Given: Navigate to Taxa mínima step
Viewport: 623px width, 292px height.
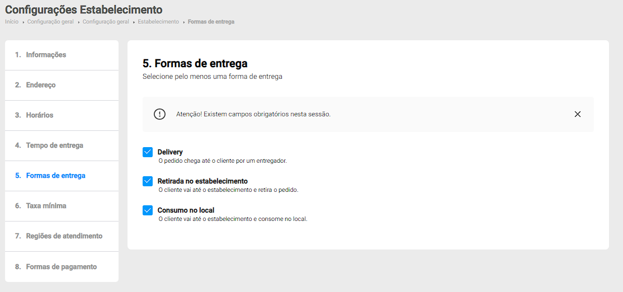Looking at the screenshot, I should point(46,206).
